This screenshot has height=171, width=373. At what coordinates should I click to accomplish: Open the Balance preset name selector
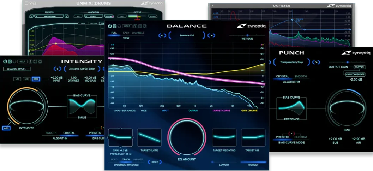pos(187,35)
